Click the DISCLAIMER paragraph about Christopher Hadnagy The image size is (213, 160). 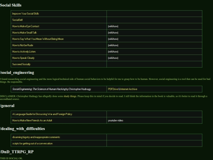(x=104, y=98)
